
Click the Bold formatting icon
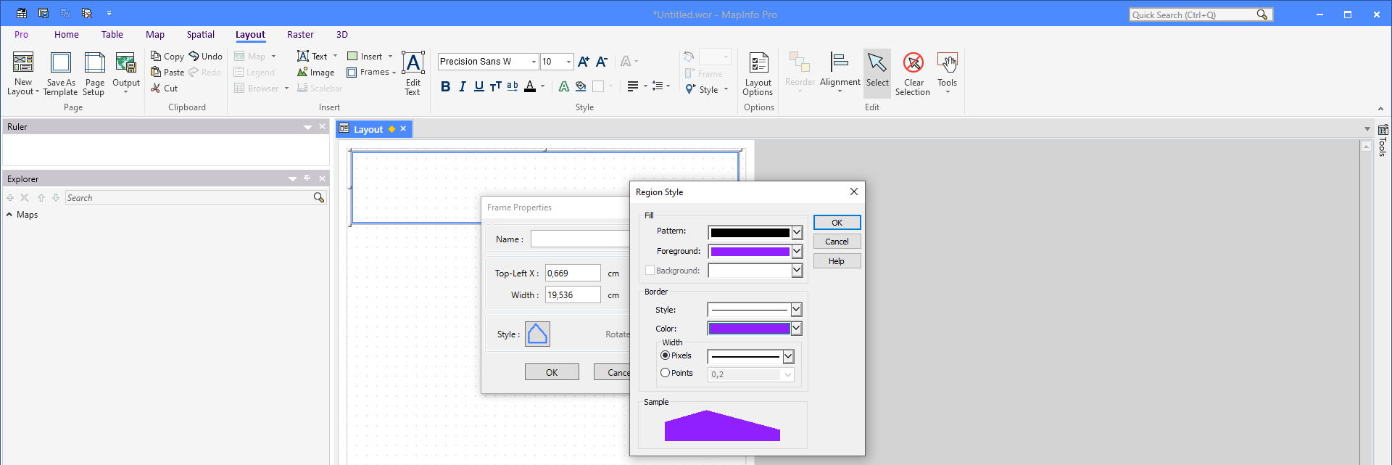point(445,87)
